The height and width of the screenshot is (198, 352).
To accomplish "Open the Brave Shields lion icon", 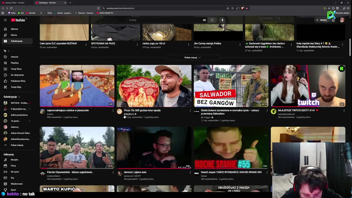I will coord(242,8).
